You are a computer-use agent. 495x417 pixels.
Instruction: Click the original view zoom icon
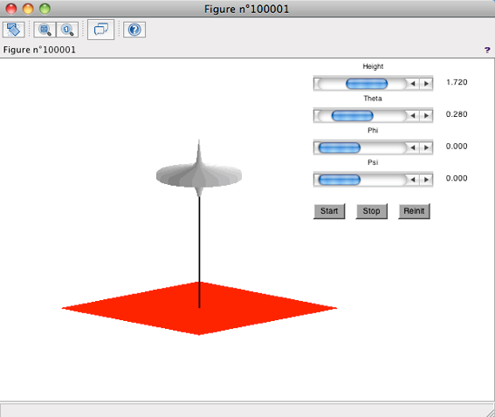click(67, 30)
